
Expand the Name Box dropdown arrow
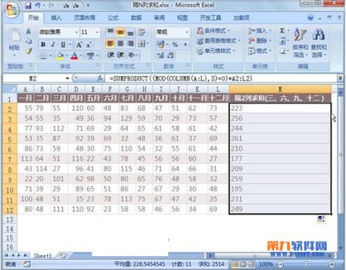[x=67, y=78]
